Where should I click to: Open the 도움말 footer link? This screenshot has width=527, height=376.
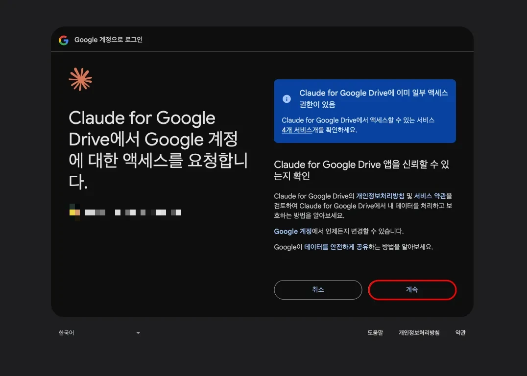[x=375, y=332]
